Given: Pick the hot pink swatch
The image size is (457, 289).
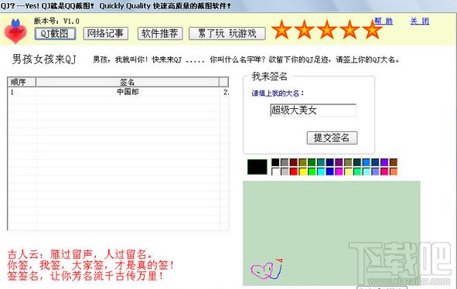Looking at the screenshot, I should (x=384, y=172).
